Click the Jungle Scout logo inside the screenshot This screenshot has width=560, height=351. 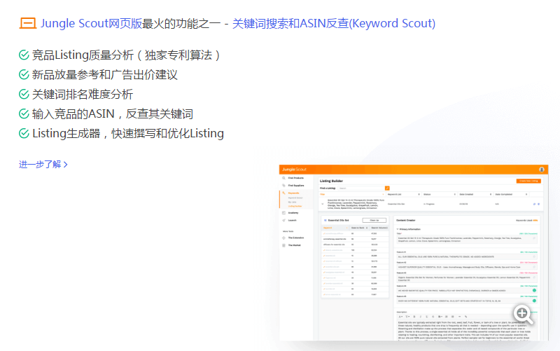coord(294,170)
